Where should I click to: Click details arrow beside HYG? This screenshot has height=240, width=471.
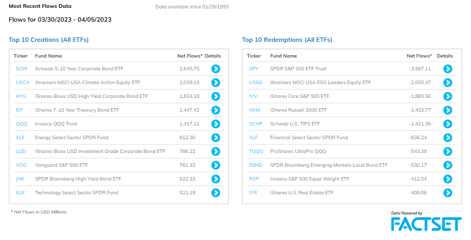coord(216,96)
